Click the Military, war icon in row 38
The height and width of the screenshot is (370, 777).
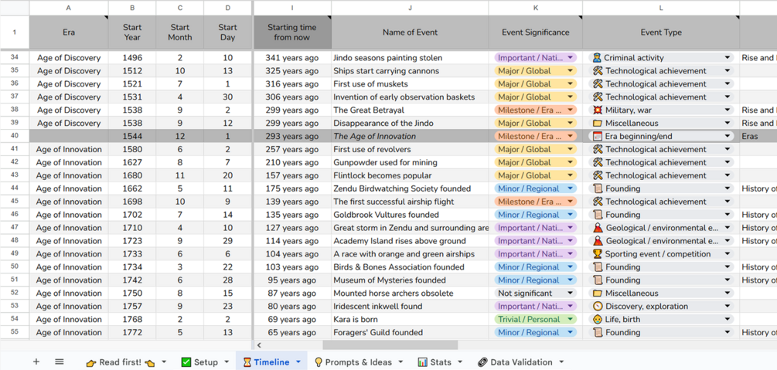click(x=597, y=110)
